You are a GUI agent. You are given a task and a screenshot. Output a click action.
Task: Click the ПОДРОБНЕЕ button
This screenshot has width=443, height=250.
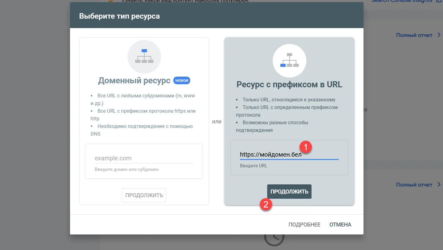[x=304, y=225]
